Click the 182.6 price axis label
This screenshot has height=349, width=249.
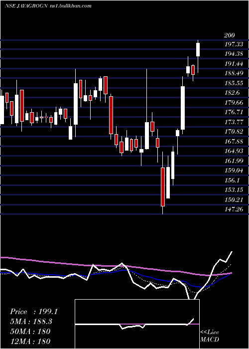tap(232, 93)
